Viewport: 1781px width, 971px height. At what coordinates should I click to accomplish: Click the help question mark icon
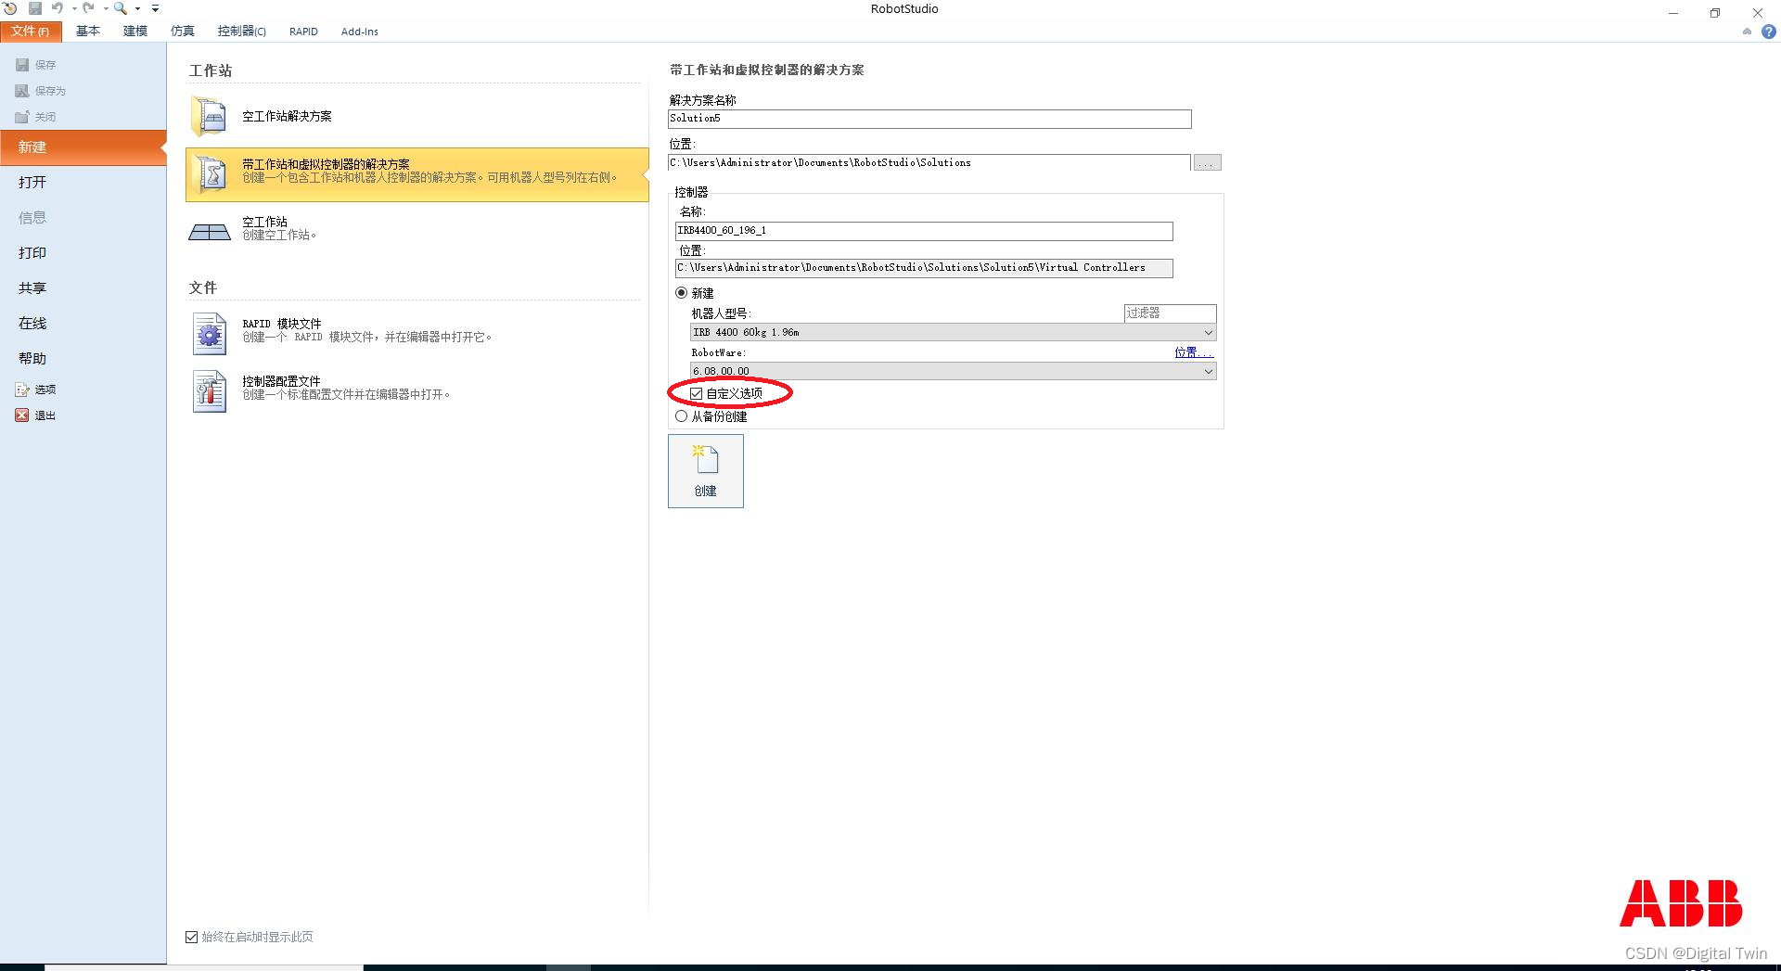1768,32
